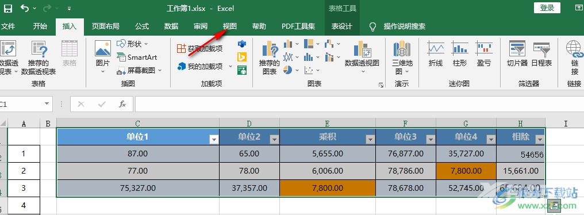Select the column E header
584x215 pixels.
coord(328,124)
